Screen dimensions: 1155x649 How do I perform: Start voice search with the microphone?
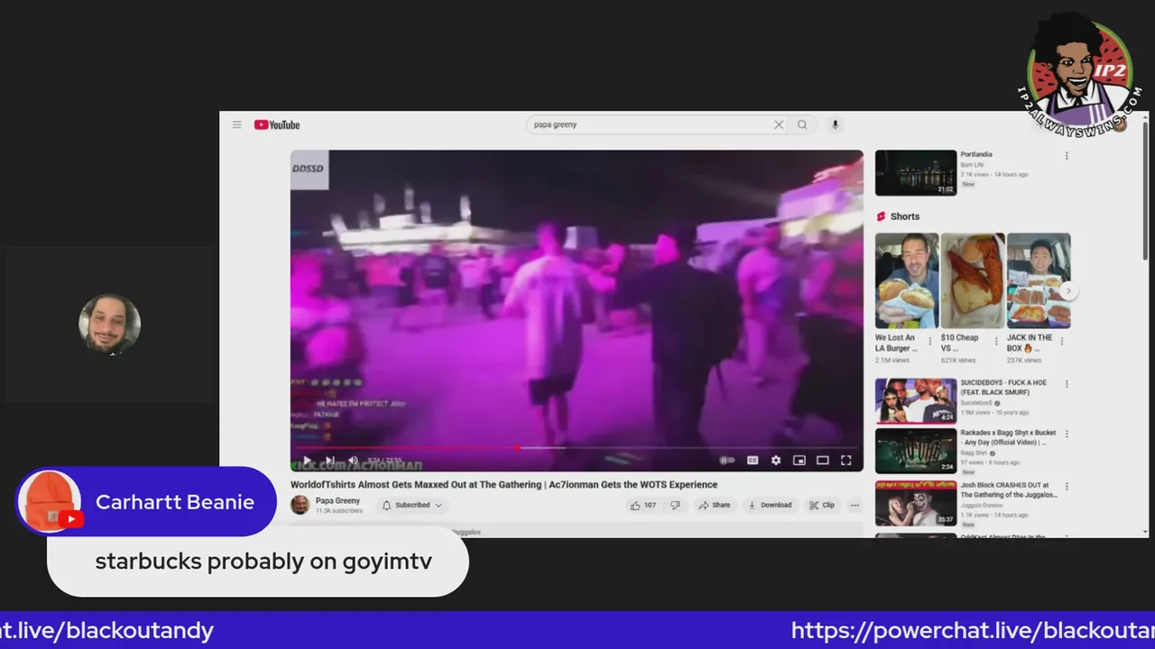(835, 124)
